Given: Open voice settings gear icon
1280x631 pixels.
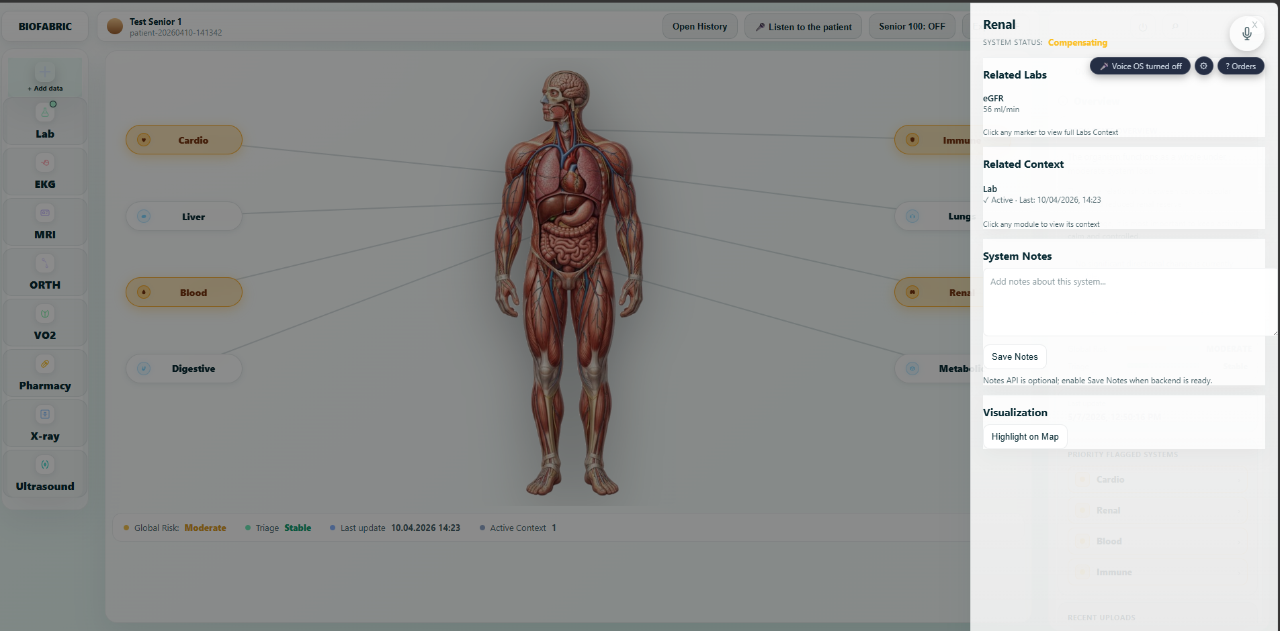Looking at the screenshot, I should click(x=1203, y=66).
